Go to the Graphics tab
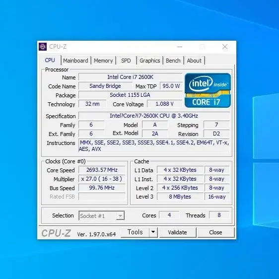 pyautogui.click(x=150, y=61)
